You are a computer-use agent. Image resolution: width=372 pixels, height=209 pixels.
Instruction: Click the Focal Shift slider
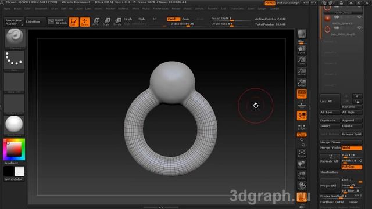pyautogui.click(x=231, y=19)
